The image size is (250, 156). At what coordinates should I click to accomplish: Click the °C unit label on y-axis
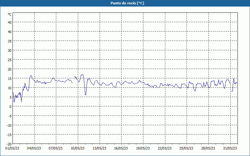click(x=10, y=14)
